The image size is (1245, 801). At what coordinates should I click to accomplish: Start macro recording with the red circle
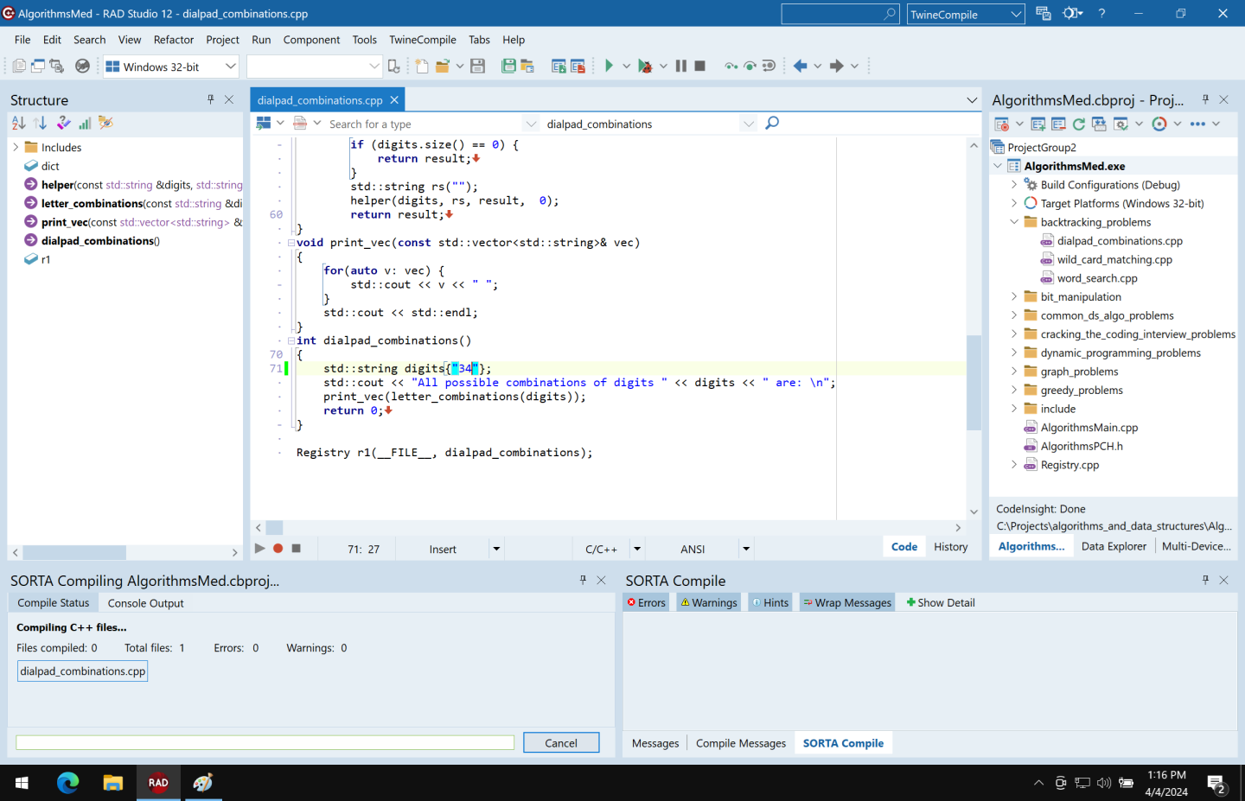pos(278,549)
